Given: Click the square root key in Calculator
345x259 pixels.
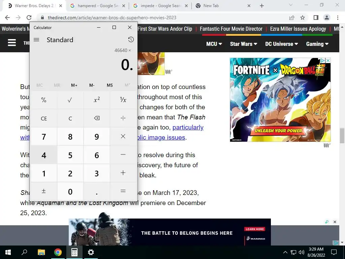Looking at the screenshot, I should pos(70,100).
